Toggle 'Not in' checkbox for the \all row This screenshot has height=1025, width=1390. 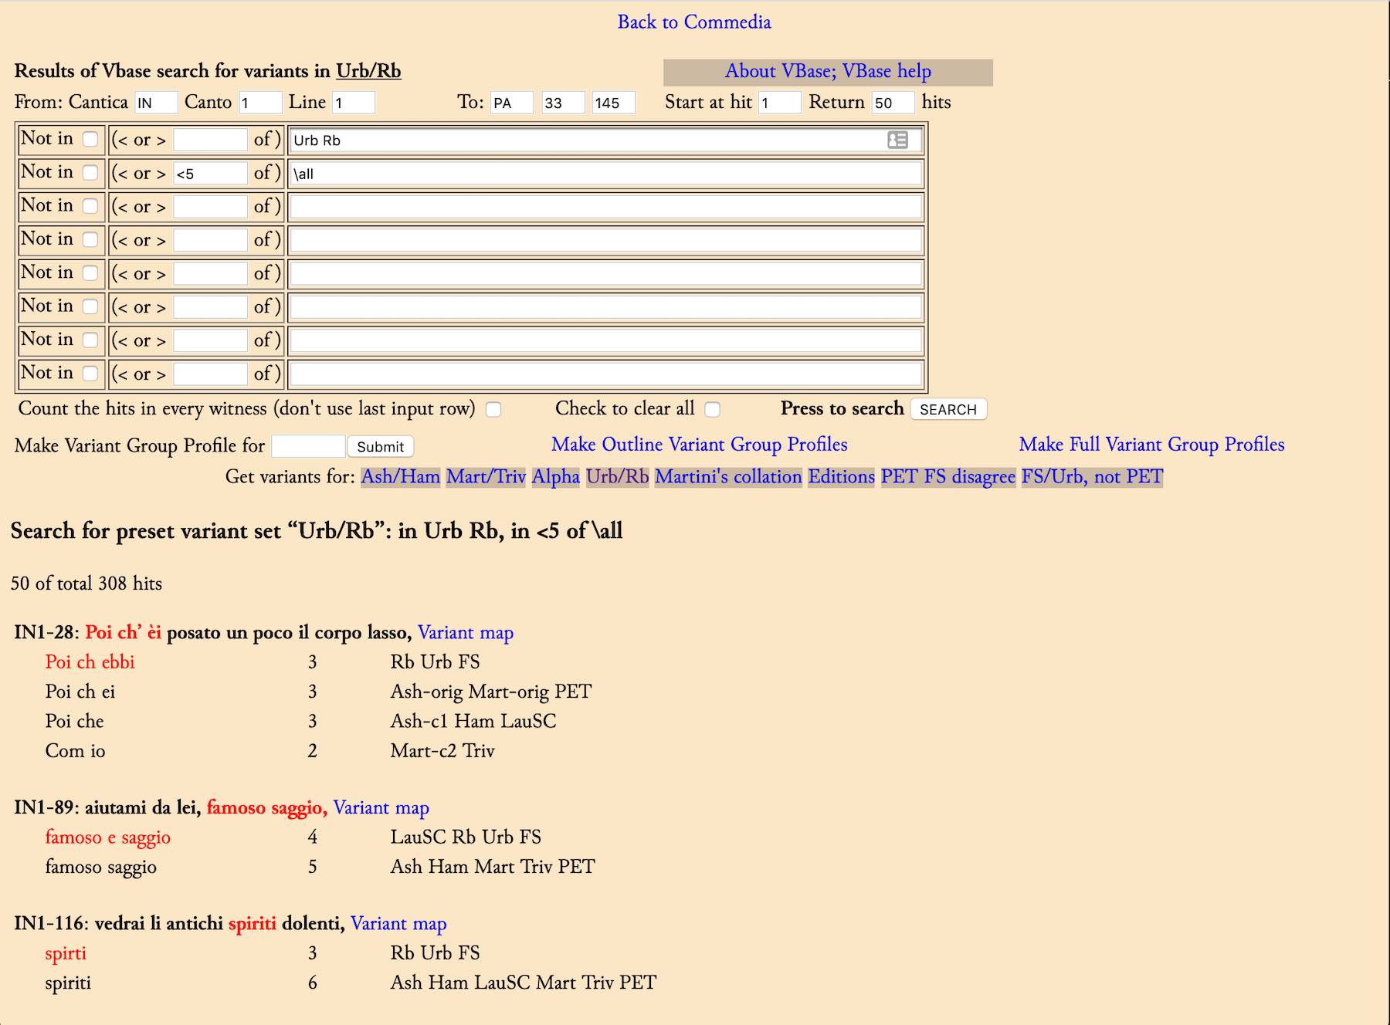click(x=90, y=172)
